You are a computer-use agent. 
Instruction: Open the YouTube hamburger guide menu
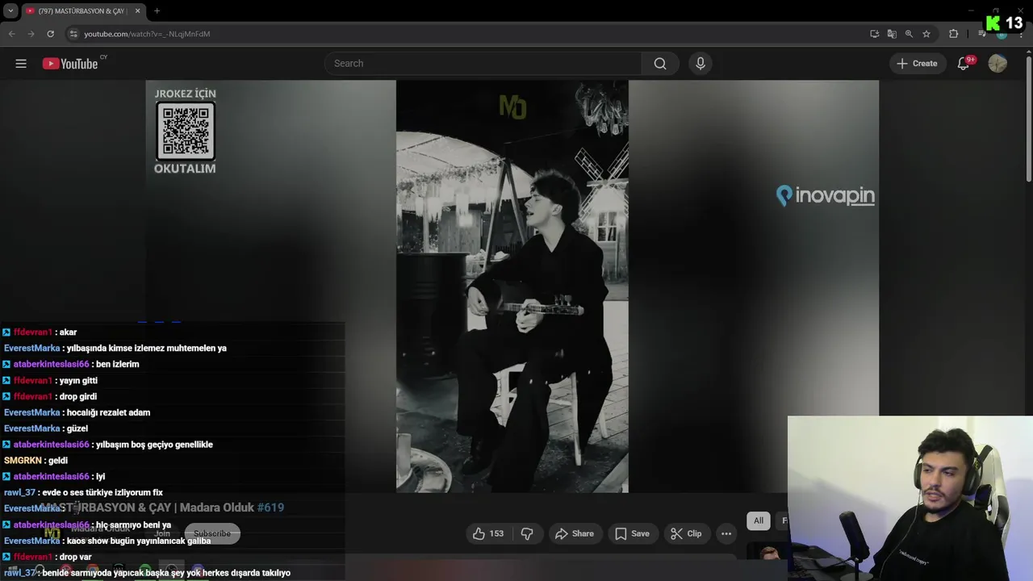(x=21, y=64)
